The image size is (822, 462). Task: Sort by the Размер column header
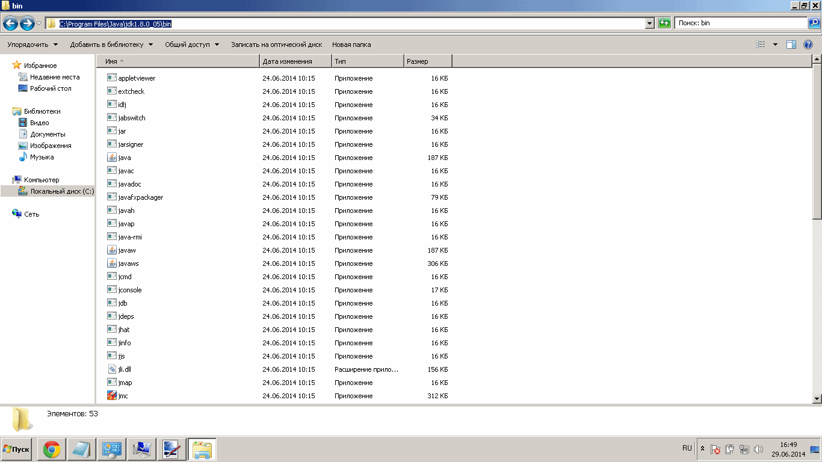click(428, 61)
